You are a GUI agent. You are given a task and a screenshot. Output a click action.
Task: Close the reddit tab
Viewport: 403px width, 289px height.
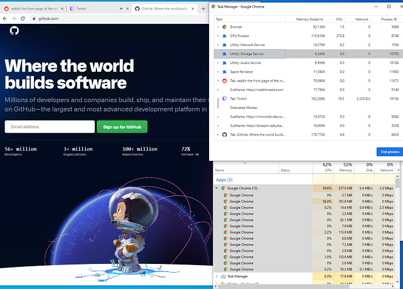(x=62, y=9)
